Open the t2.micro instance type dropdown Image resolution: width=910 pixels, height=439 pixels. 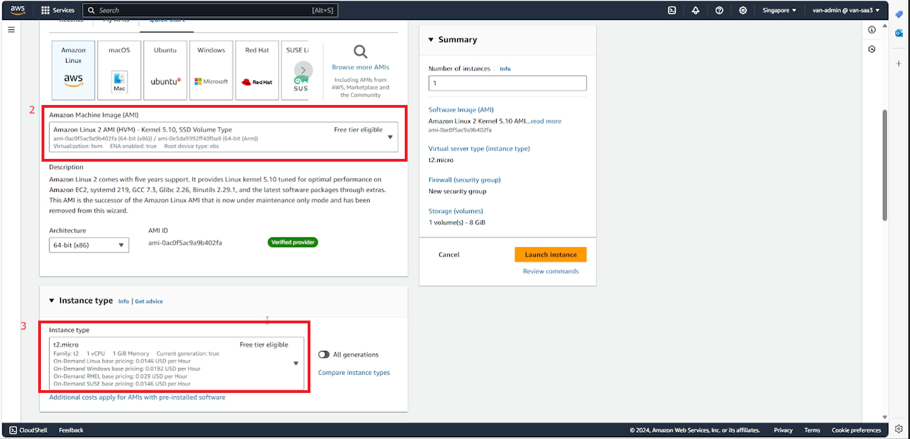(176, 363)
